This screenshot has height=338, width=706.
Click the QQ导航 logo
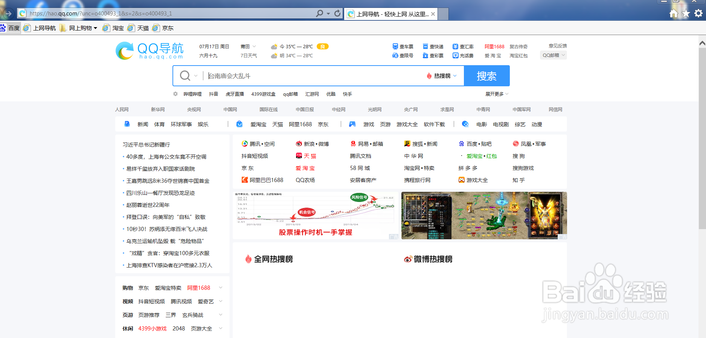tap(149, 51)
